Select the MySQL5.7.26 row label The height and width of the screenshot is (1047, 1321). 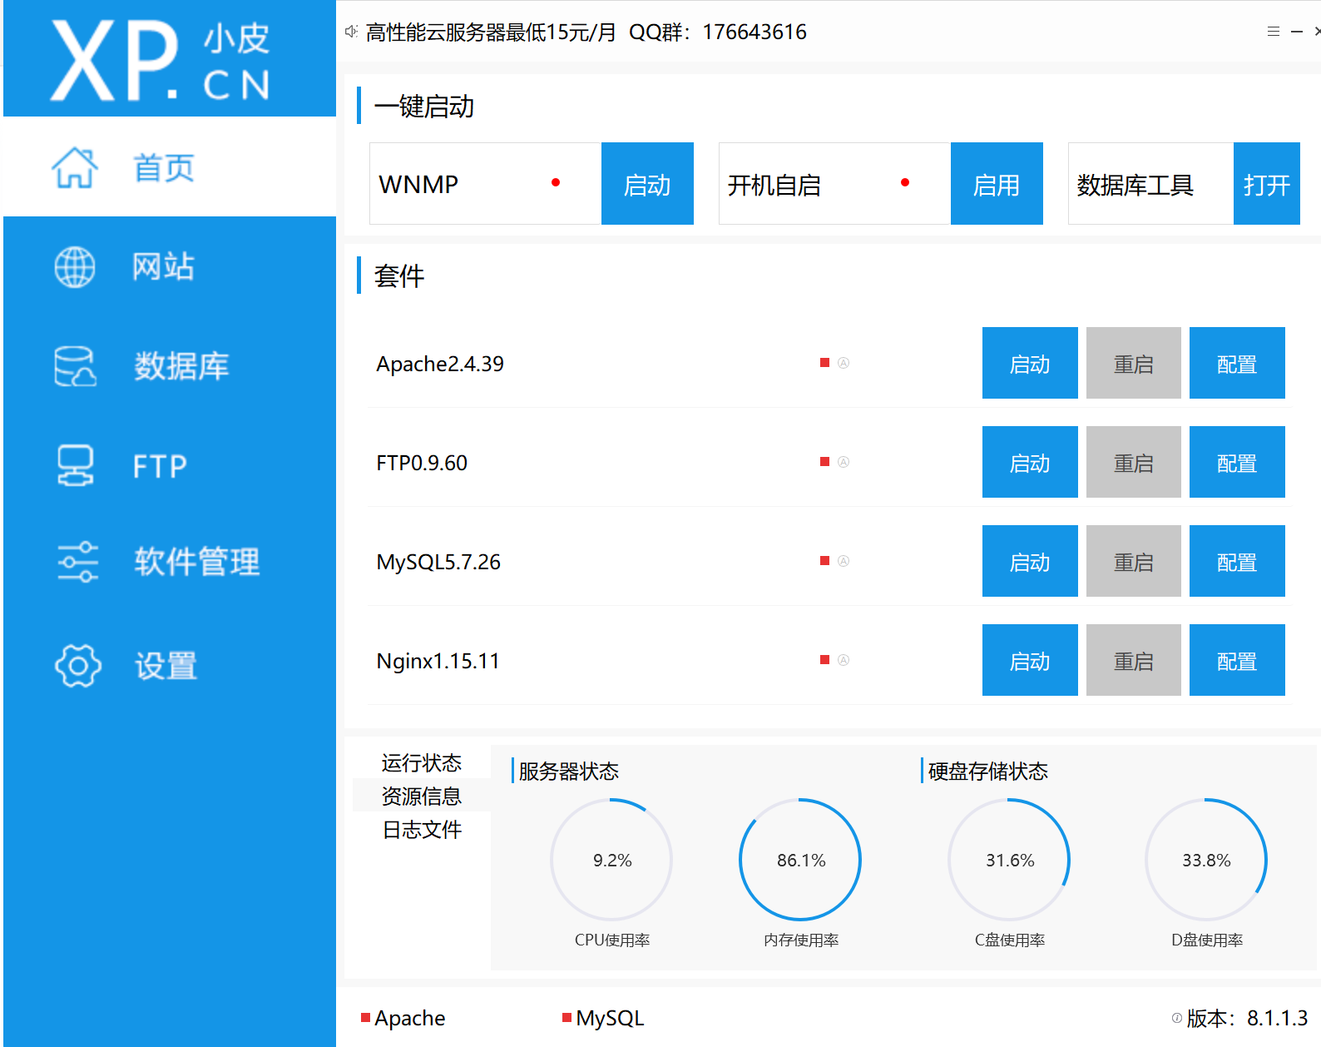tap(438, 562)
